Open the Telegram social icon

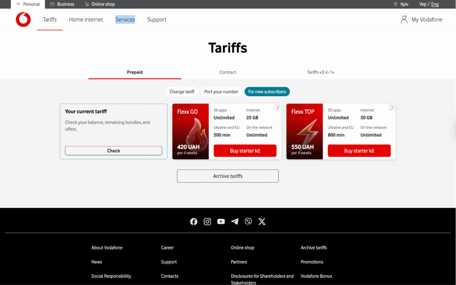pos(235,221)
